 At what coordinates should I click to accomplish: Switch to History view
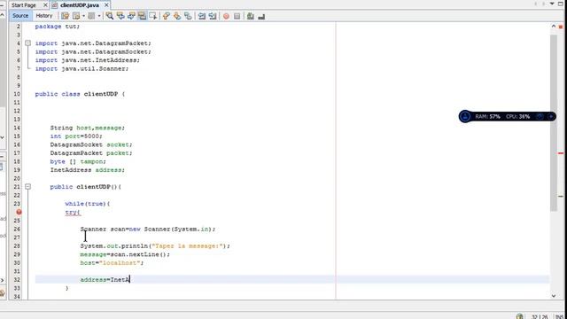pos(44,16)
